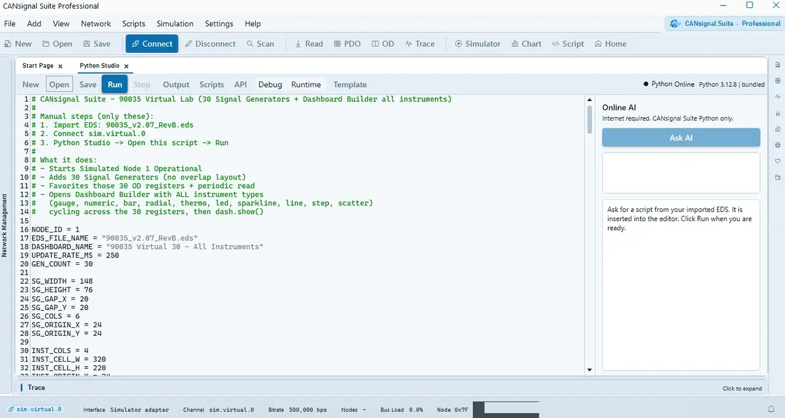Open the Script tool in toolbar

[568, 44]
